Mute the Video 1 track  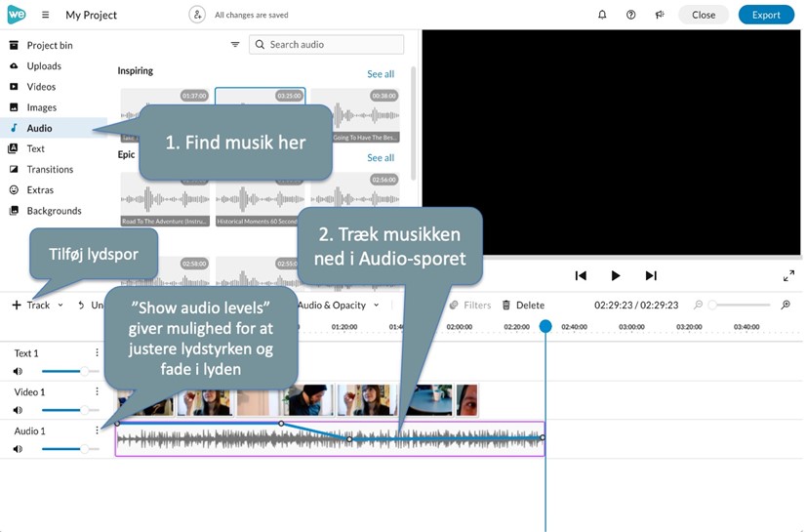(18, 410)
